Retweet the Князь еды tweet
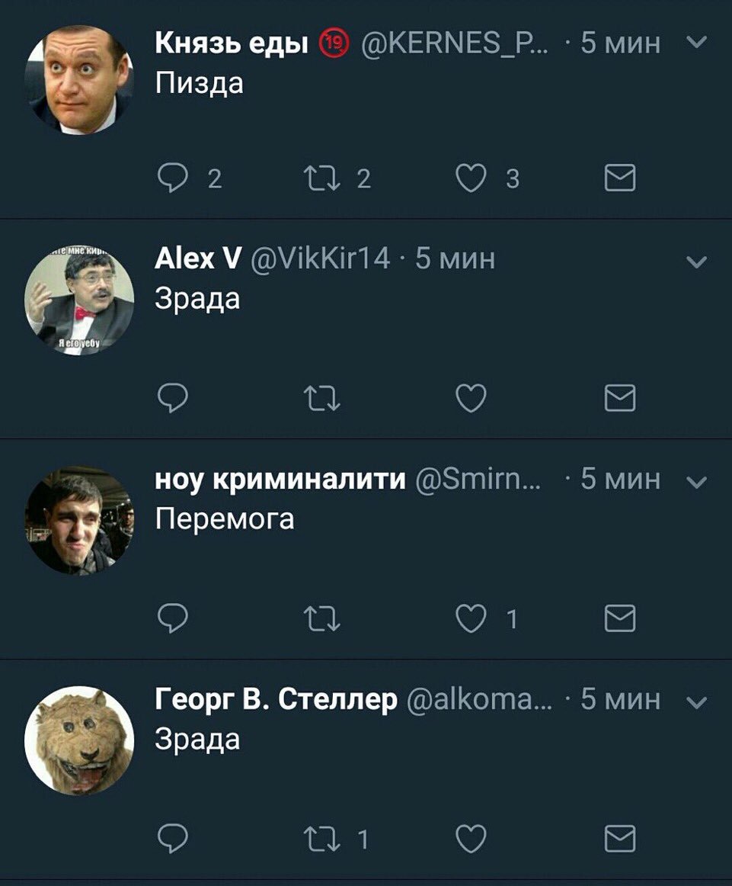 321,178
